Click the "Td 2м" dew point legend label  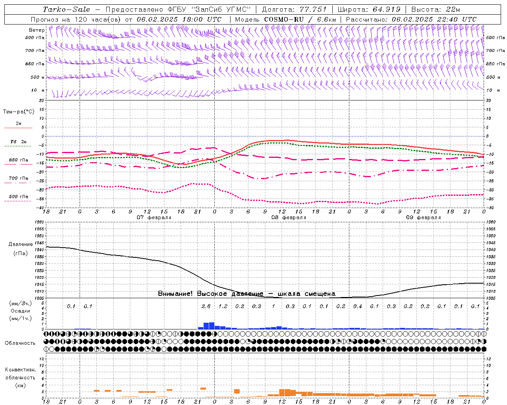point(19,142)
